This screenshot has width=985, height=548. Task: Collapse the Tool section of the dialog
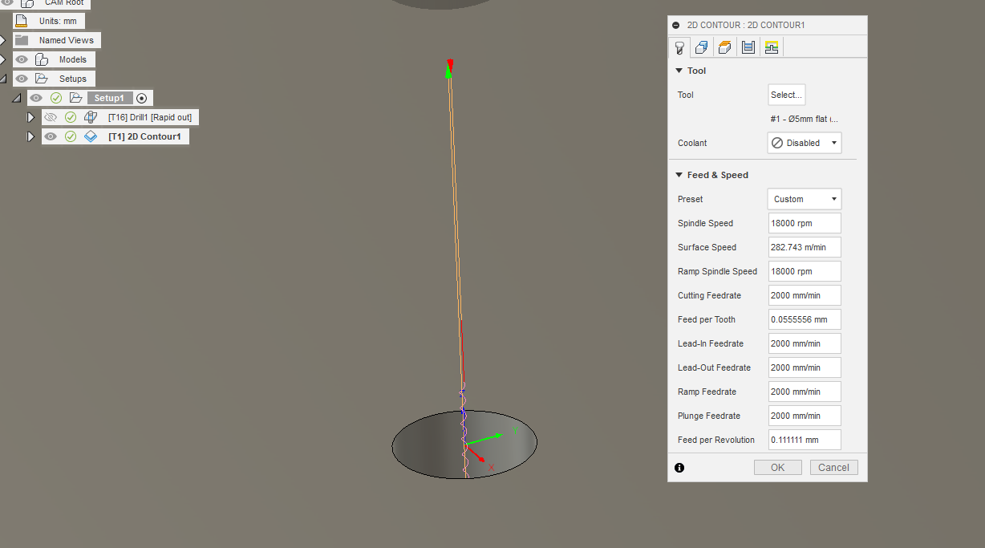(x=680, y=71)
